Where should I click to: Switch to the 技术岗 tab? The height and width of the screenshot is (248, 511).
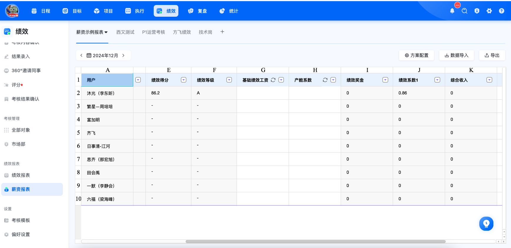pyautogui.click(x=205, y=32)
